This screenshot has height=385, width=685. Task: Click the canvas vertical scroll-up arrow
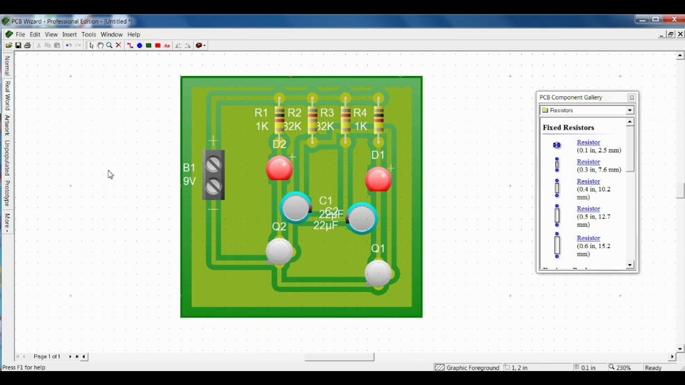(680, 56)
